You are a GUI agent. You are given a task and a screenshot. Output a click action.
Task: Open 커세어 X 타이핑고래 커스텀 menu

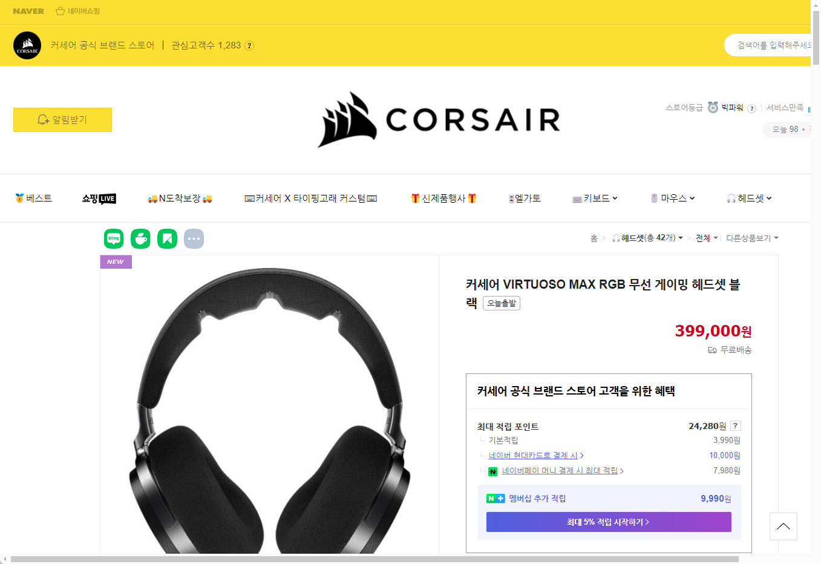tap(311, 198)
